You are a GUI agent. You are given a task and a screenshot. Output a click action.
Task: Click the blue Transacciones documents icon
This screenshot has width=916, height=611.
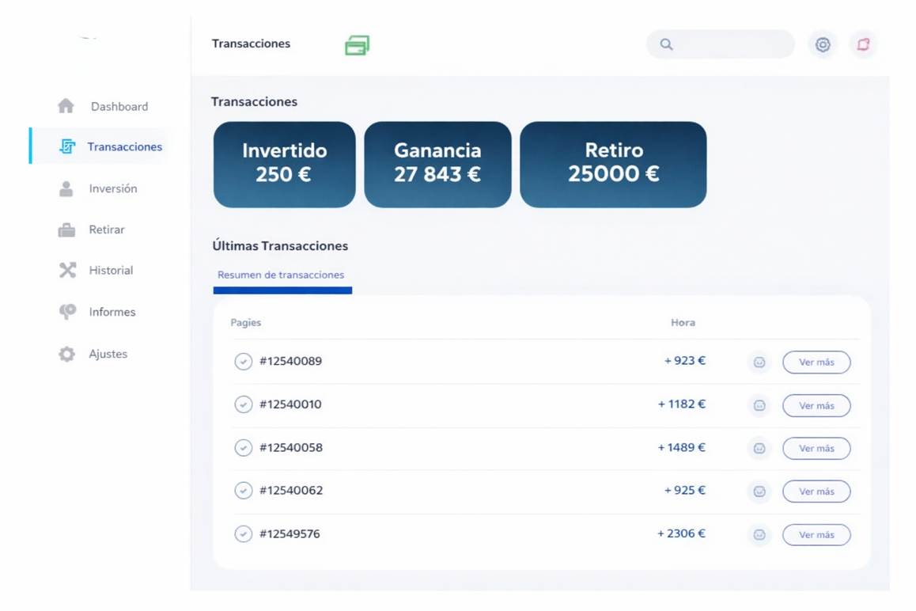coord(68,146)
